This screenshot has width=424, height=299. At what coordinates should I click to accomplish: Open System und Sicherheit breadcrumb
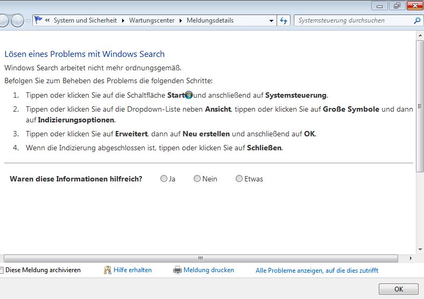coord(85,20)
